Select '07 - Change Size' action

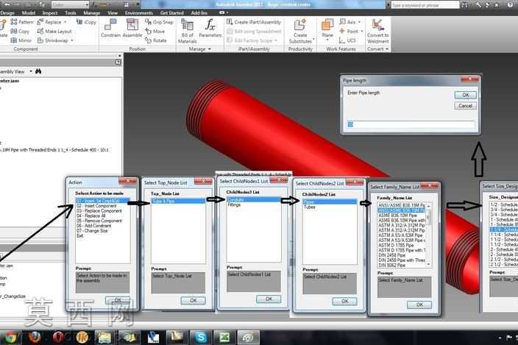(92, 231)
